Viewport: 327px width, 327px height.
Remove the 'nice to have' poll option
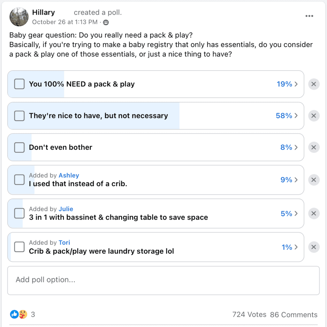coord(314,116)
